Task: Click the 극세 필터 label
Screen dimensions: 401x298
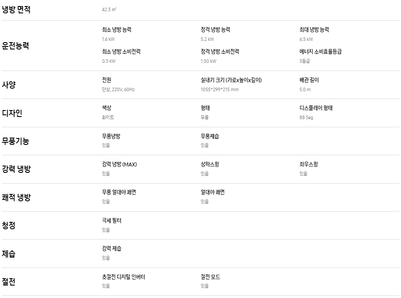Action: pyautogui.click(x=111, y=221)
